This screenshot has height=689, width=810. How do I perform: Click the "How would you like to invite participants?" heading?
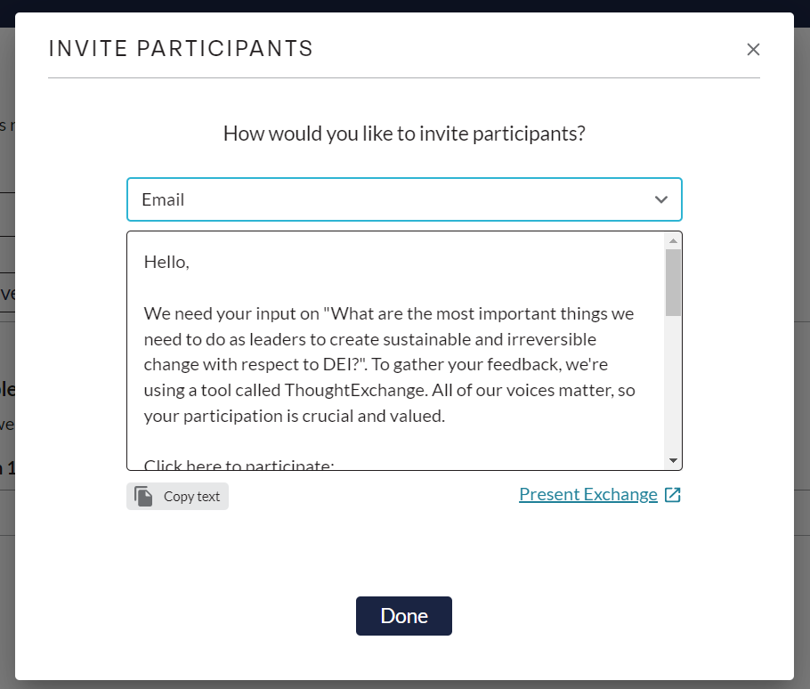click(x=404, y=134)
